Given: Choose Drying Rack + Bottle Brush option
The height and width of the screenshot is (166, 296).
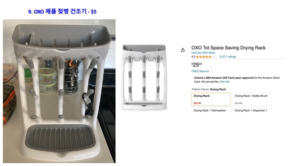Looking at the screenshot, I should [252, 99].
